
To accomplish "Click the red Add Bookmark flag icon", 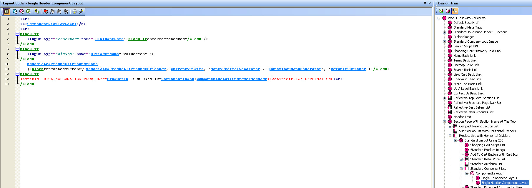I will [46, 11].
